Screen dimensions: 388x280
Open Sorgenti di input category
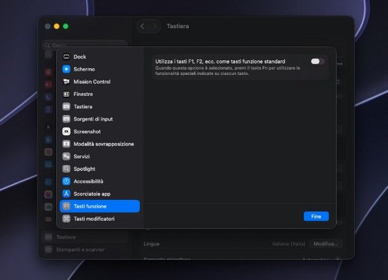[x=100, y=119]
